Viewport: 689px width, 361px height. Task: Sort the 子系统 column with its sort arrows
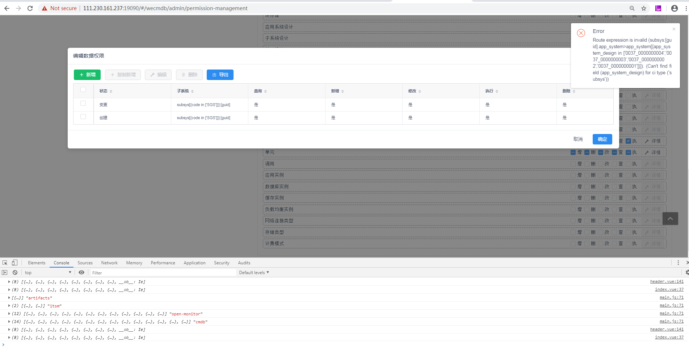tap(192, 91)
